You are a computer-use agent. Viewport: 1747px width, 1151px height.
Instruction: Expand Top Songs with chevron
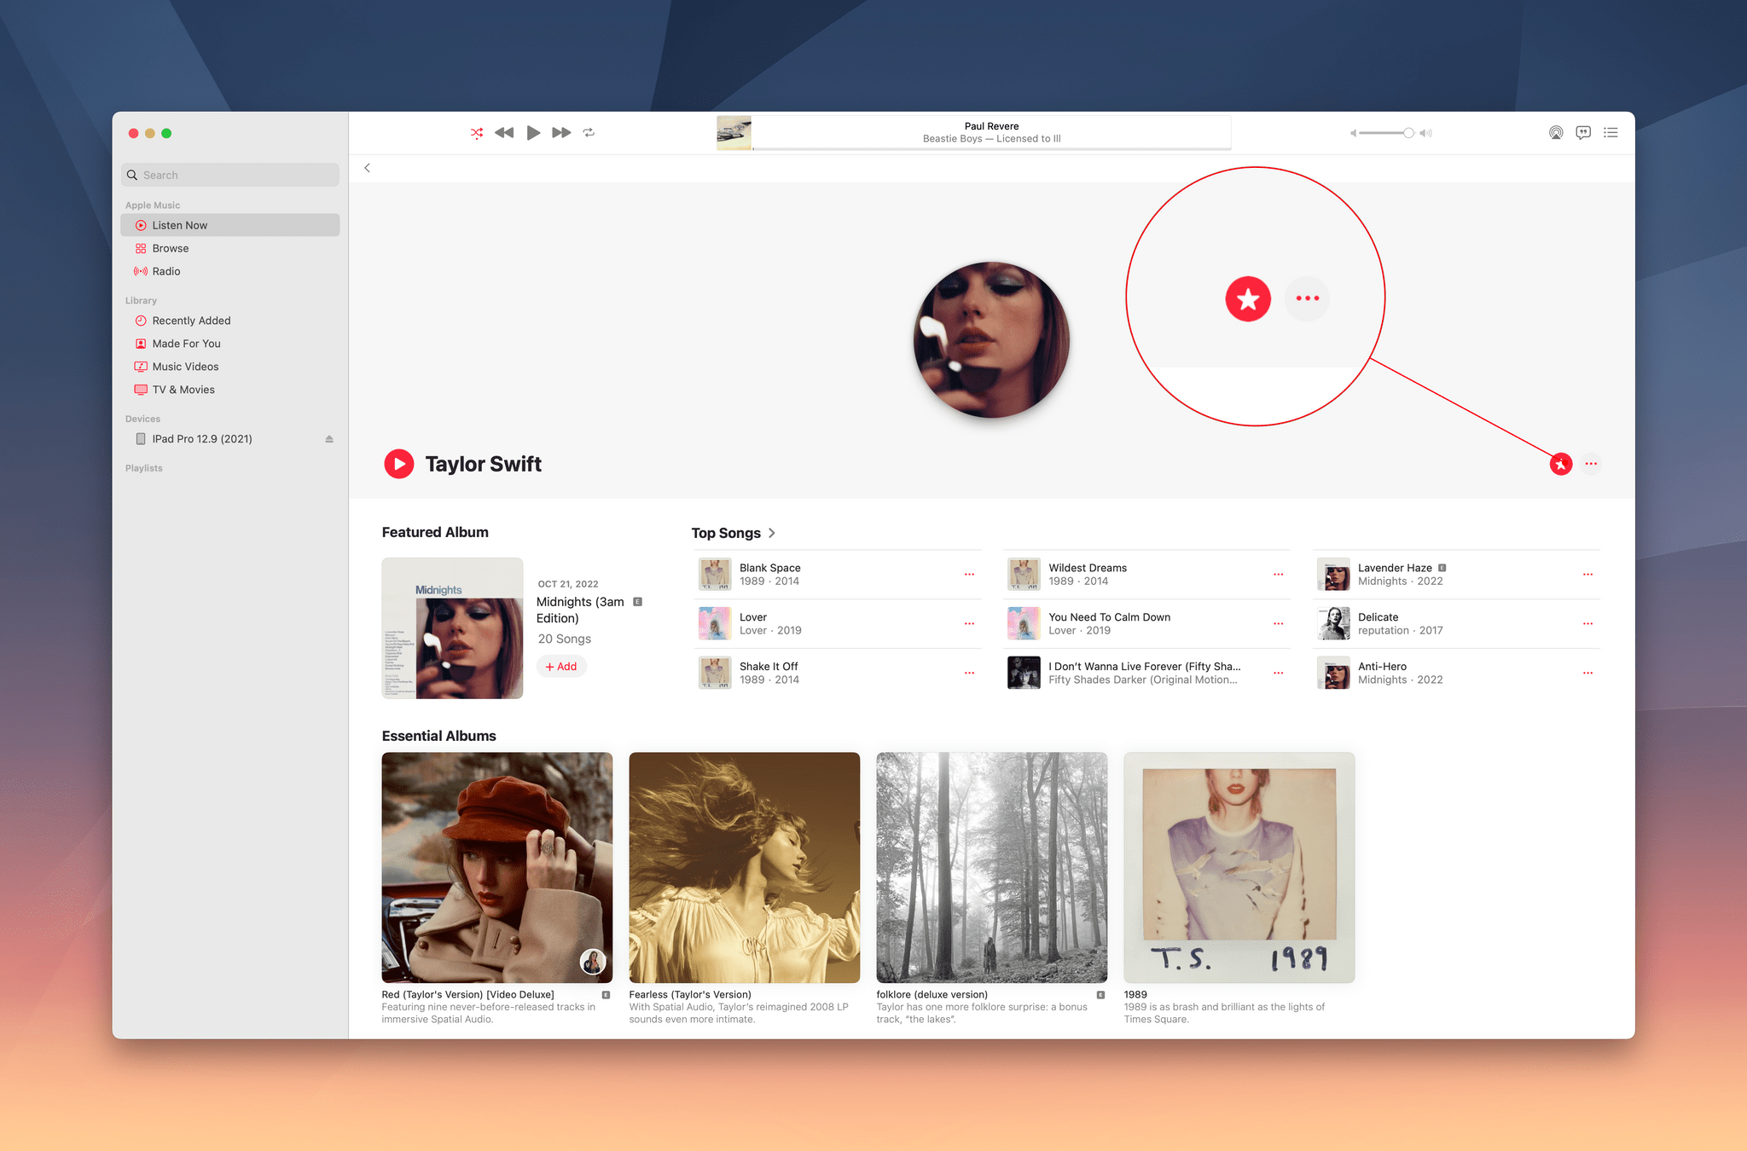point(772,533)
